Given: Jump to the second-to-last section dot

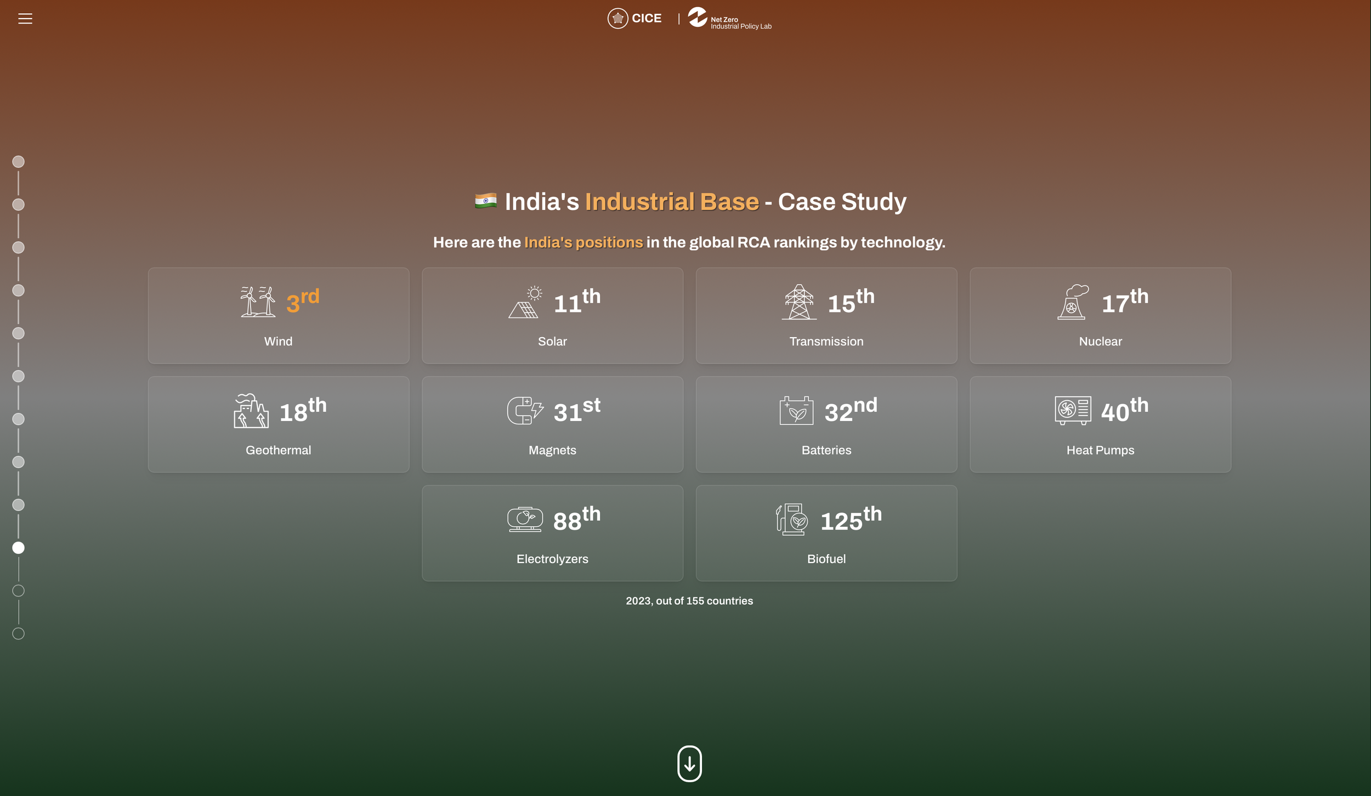Looking at the screenshot, I should click(x=18, y=591).
